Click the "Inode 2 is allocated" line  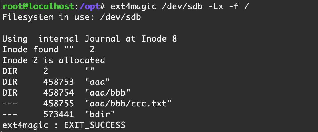(53, 60)
